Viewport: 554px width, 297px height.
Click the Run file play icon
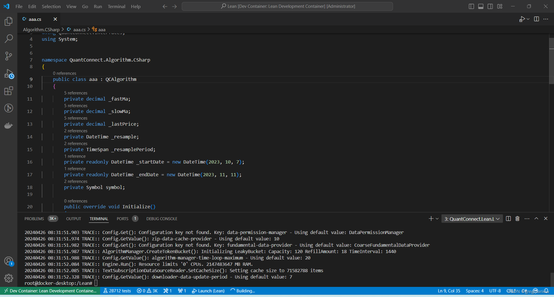coord(522,19)
